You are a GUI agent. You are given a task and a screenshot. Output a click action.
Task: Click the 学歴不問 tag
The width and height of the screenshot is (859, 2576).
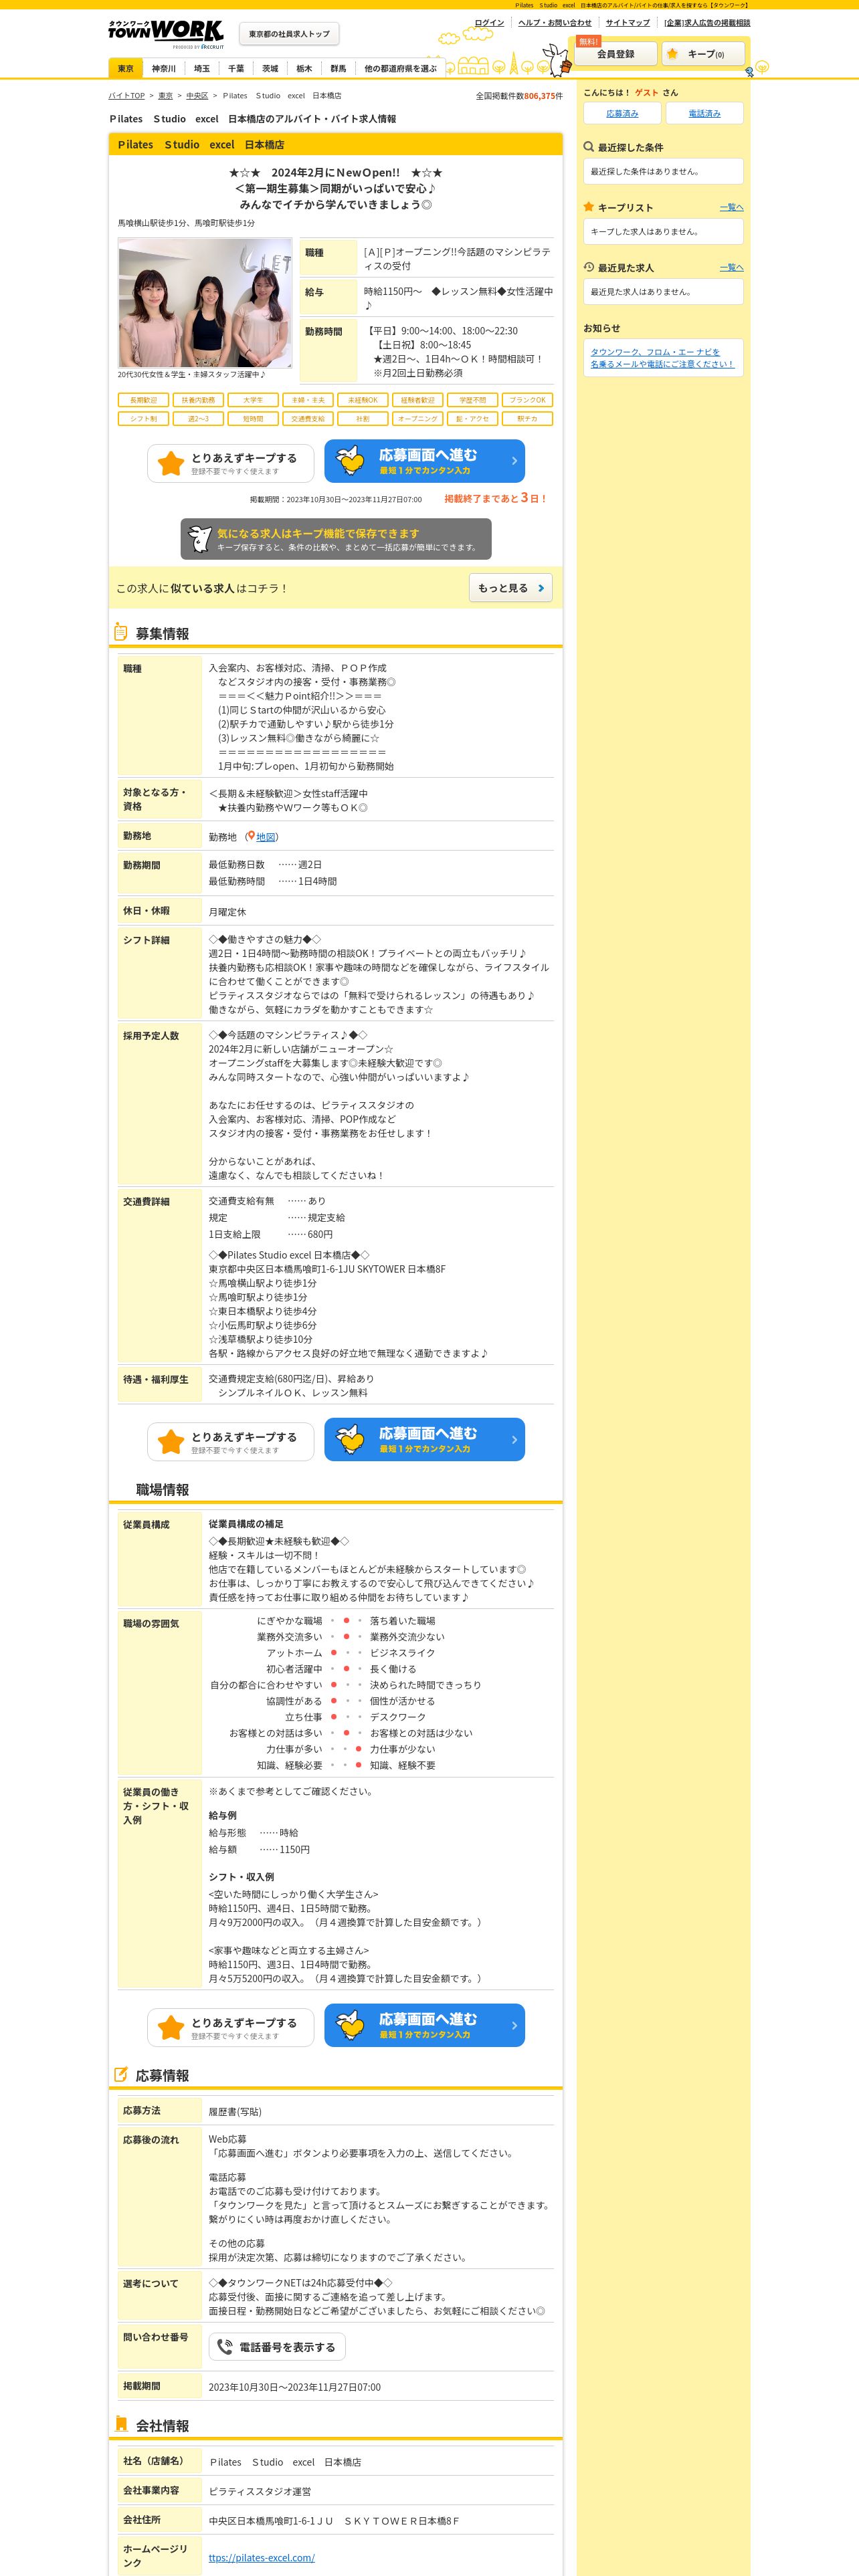pos(473,400)
